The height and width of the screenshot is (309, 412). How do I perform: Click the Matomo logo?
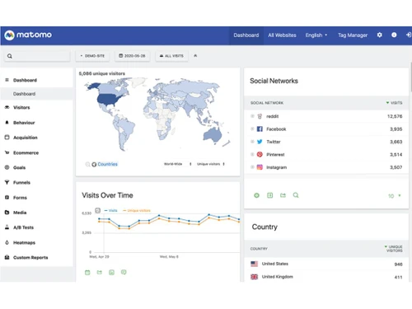click(x=28, y=35)
